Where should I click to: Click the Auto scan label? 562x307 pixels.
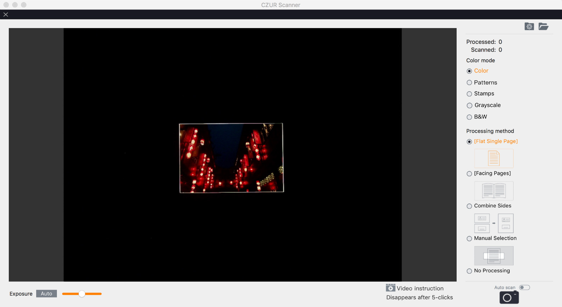coord(505,288)
